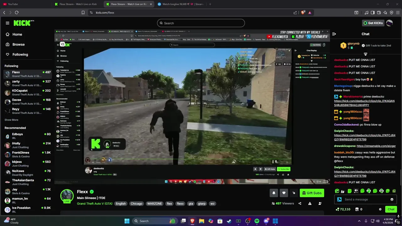402x226 pixels.
Task: Open Browse in sidebar
Action: point(15,44)
